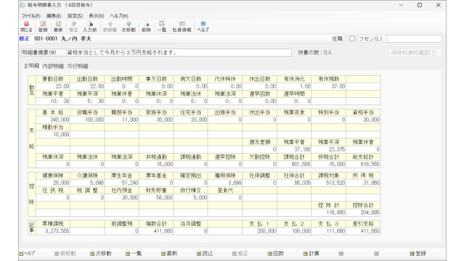Click the 一覧 list toolbar icon

tap(162, 27)
